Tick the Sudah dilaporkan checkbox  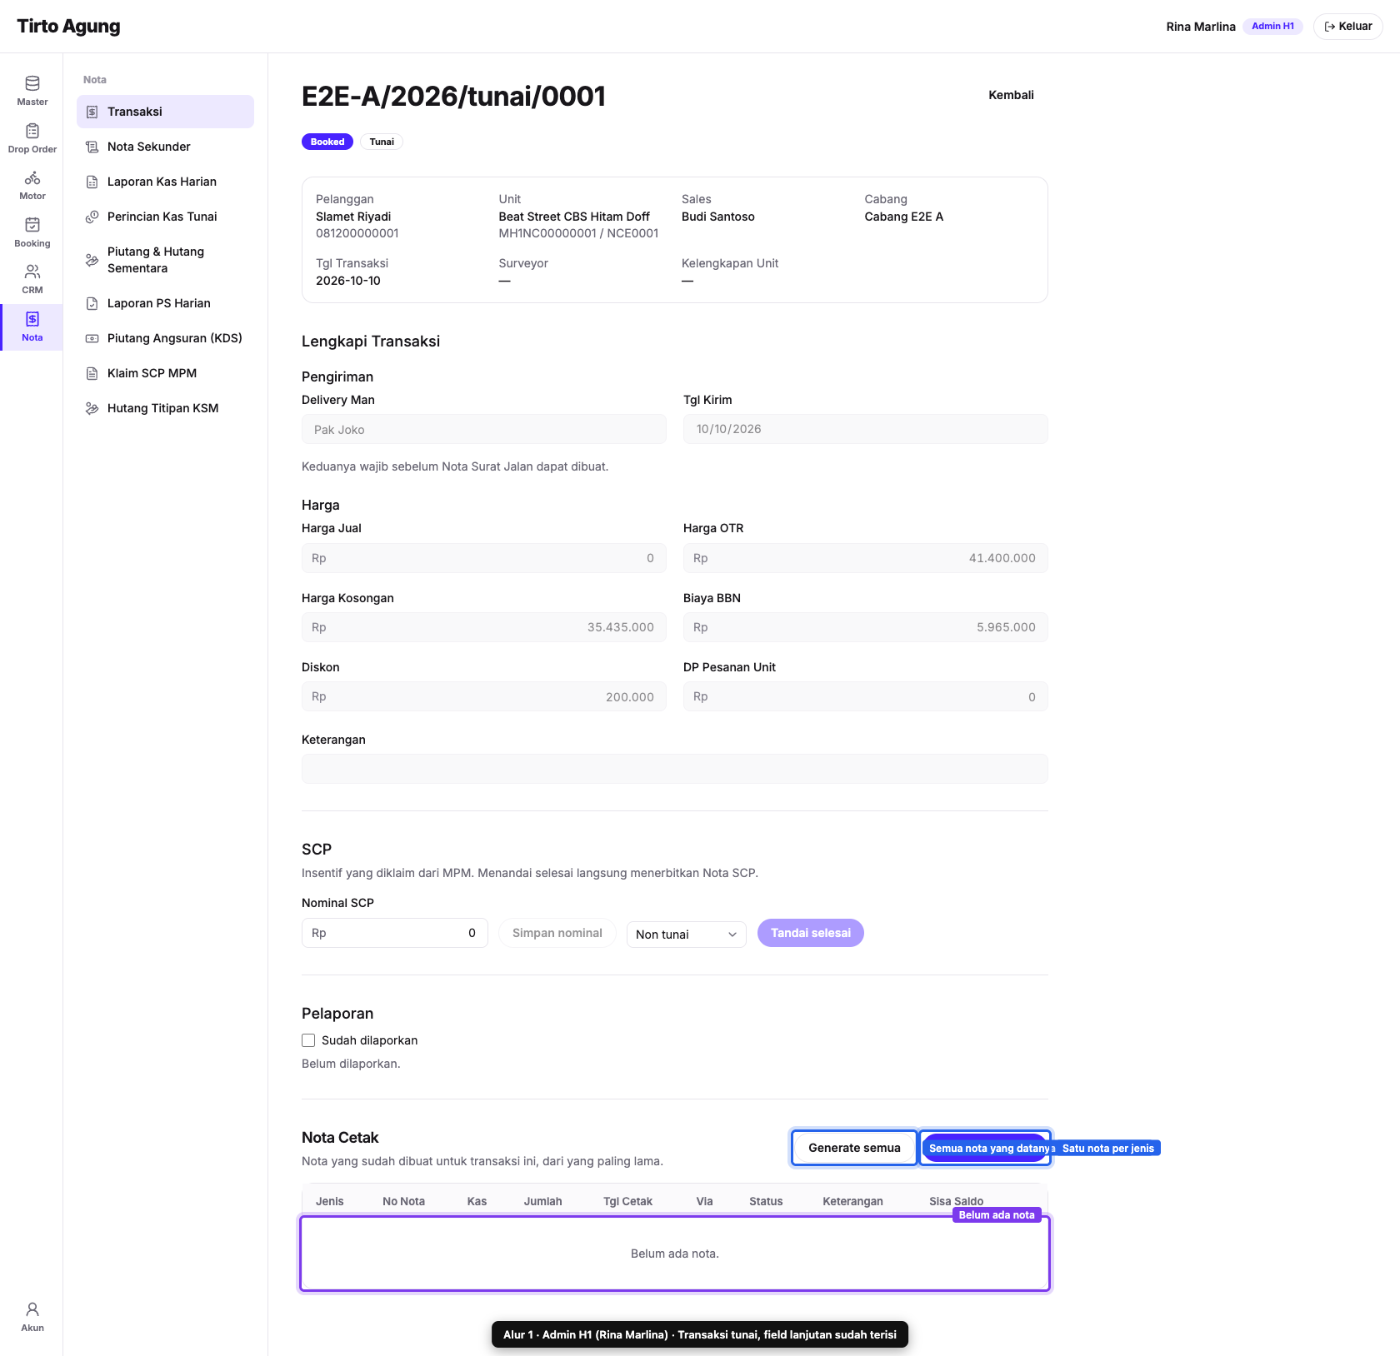(308, 1040)
